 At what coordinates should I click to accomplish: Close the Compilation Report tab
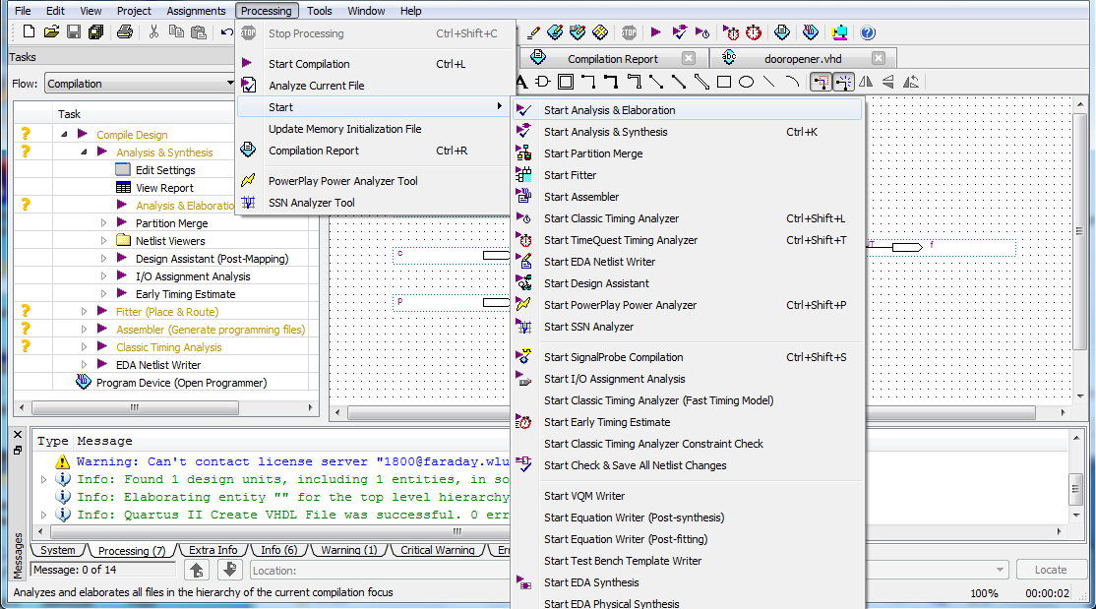[x=689, y=59]
